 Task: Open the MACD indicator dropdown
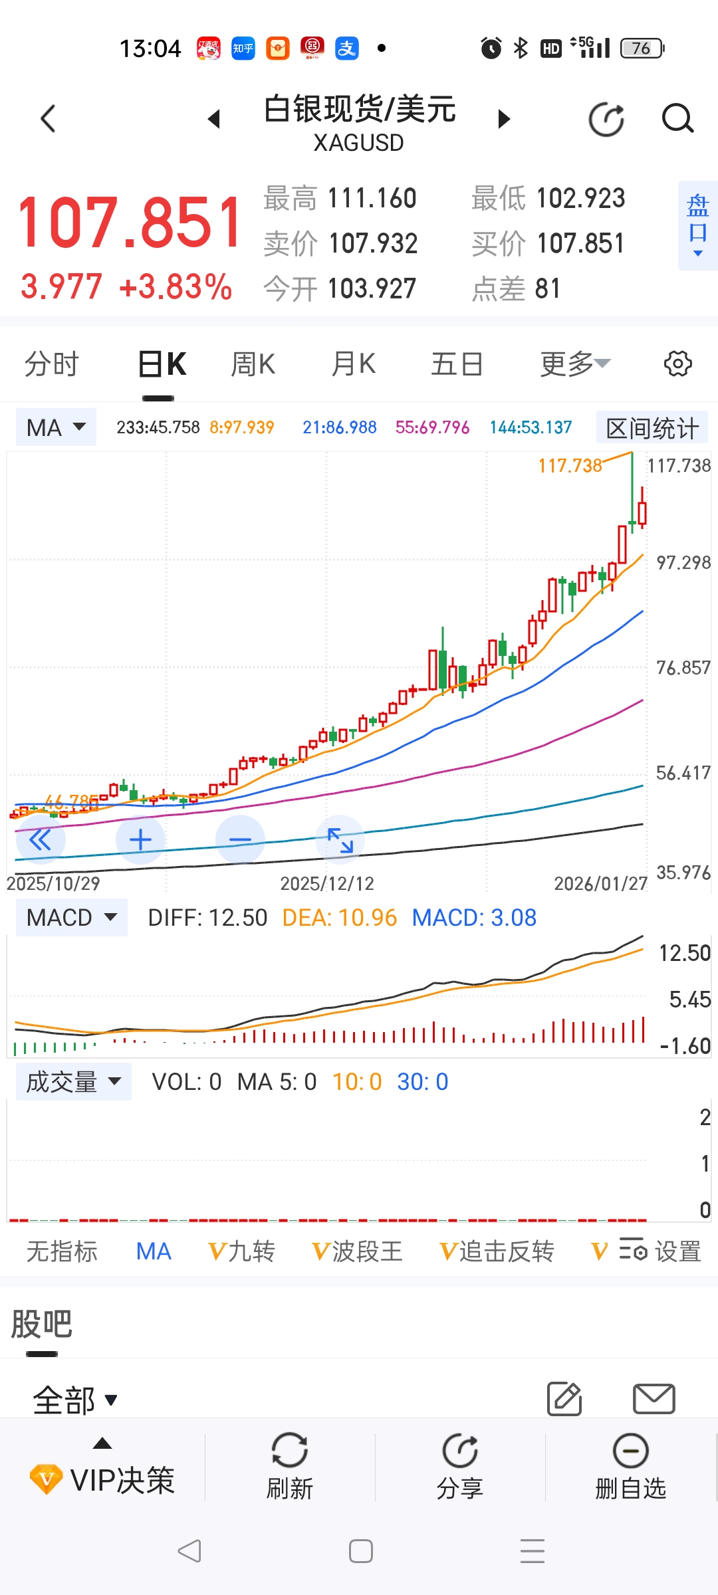71,918
